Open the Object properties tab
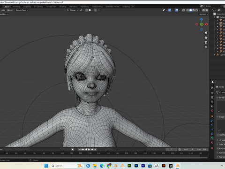 tap(212, 116)
